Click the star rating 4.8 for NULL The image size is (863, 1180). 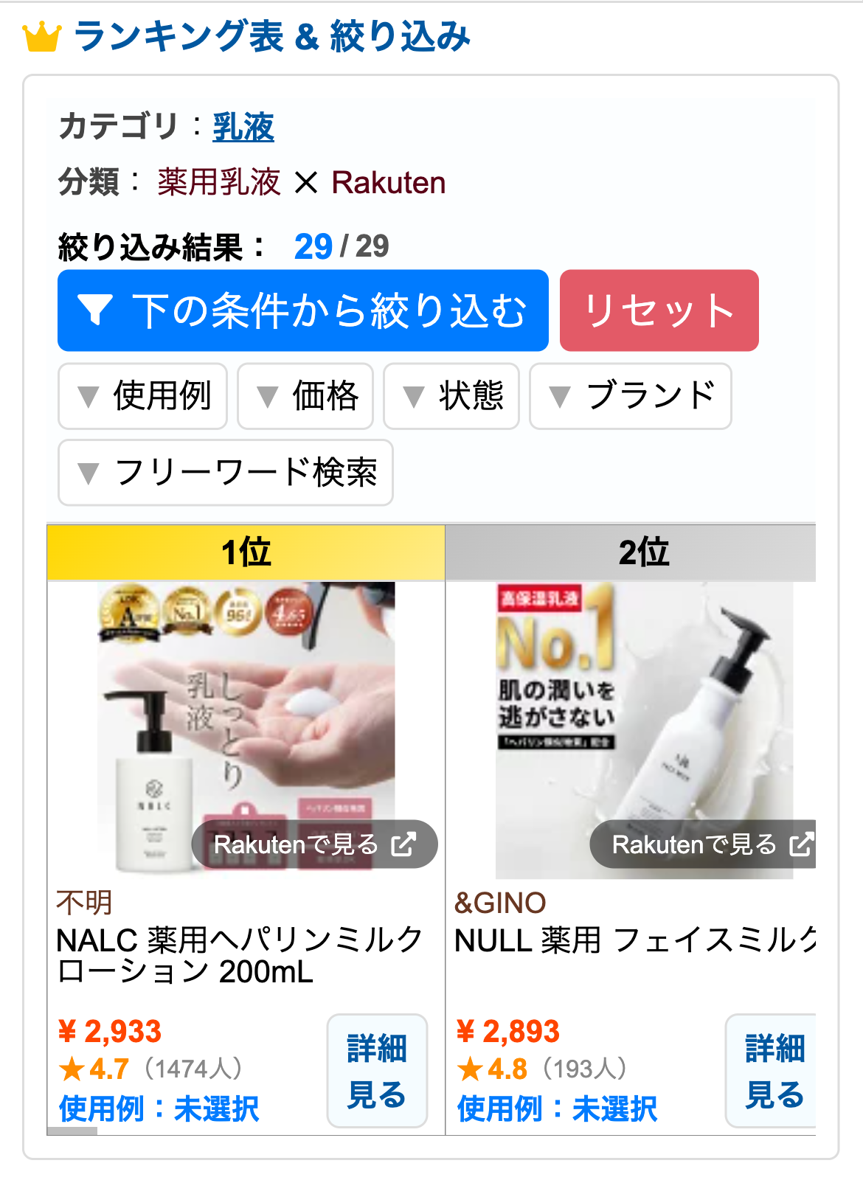(493, 1069)
